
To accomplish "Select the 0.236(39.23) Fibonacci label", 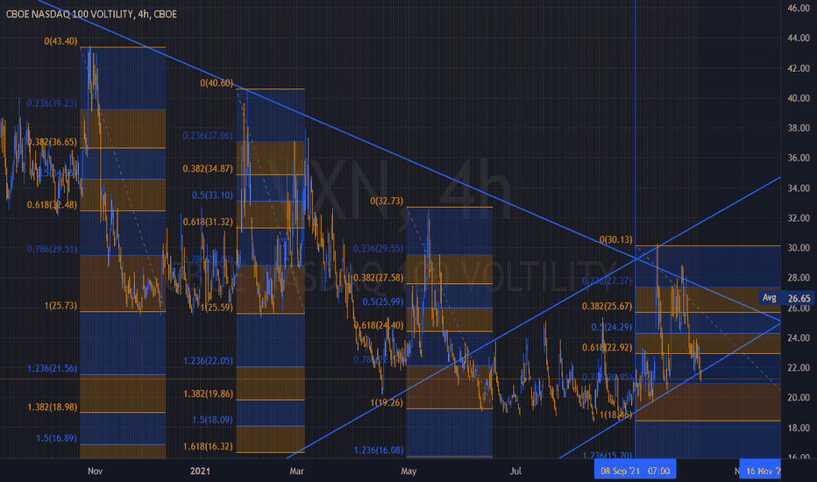I will click(52, 103).
